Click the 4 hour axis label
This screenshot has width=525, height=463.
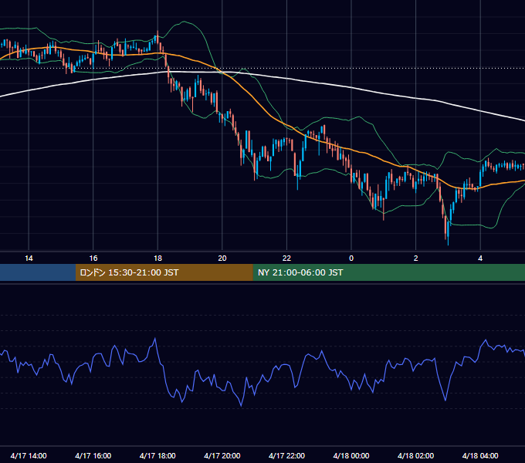click(x=480, y=259)
